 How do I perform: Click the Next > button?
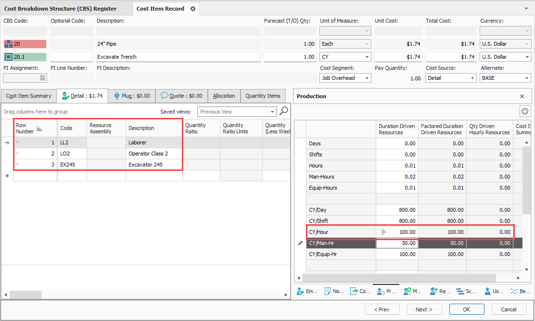[424, 309]
